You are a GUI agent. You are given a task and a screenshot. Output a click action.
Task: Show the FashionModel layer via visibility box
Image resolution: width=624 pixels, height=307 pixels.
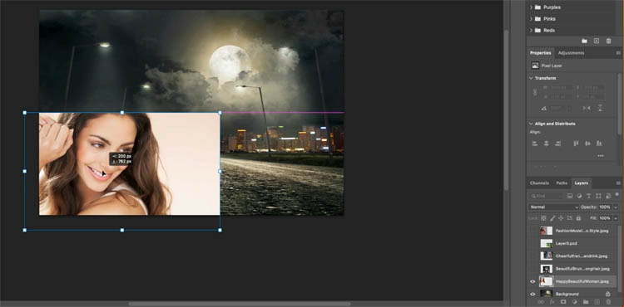pyautogui.click(x=532, y=231)
